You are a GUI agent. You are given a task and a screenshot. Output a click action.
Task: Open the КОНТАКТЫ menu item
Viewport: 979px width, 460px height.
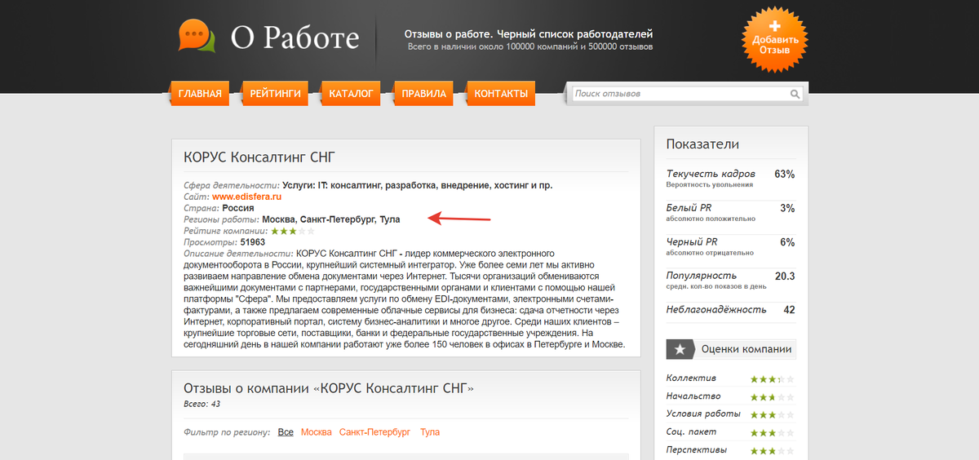501,94
